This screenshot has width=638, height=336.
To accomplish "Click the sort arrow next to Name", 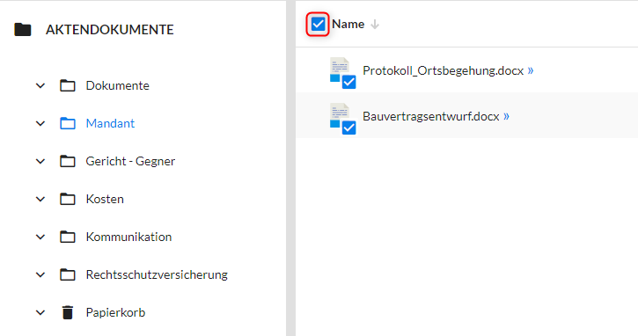I will (x=375, y=25).
